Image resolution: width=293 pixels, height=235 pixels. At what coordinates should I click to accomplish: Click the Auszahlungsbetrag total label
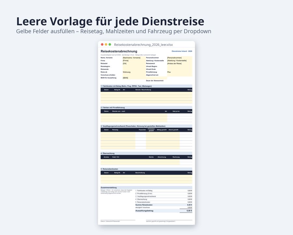coord(144,211)
